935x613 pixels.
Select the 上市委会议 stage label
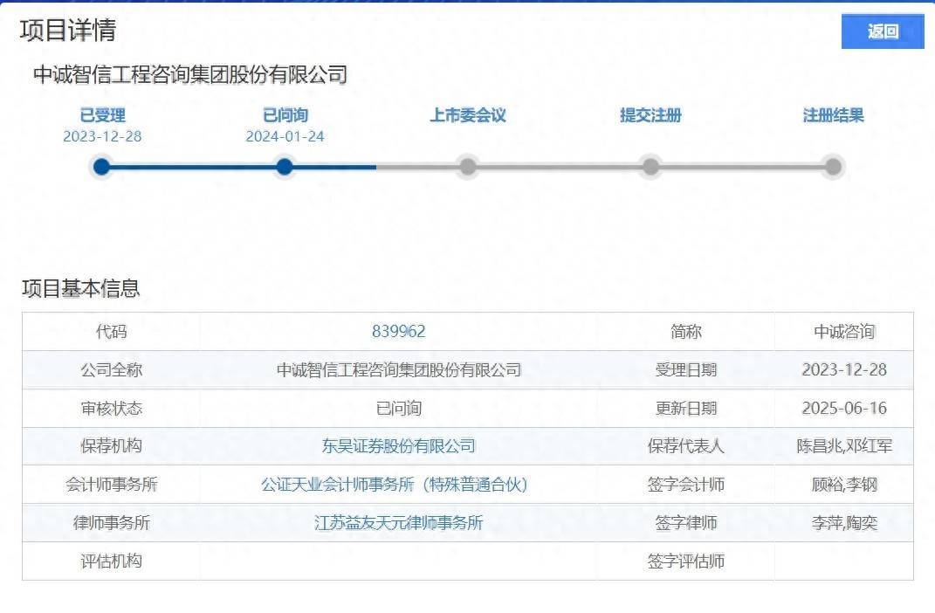point(467,114)
